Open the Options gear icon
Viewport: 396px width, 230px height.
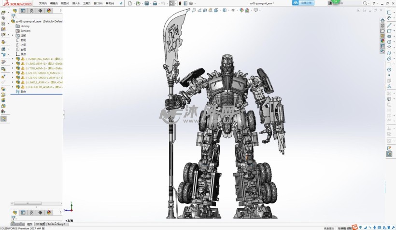[x=191, y=3]
